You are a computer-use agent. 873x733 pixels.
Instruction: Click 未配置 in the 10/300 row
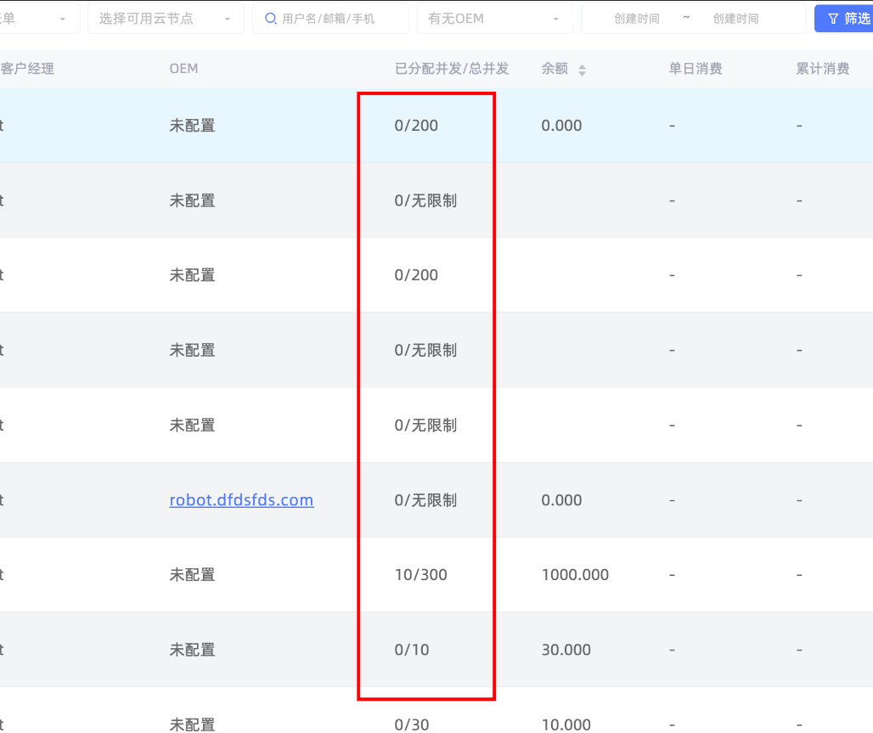[192, 575]
